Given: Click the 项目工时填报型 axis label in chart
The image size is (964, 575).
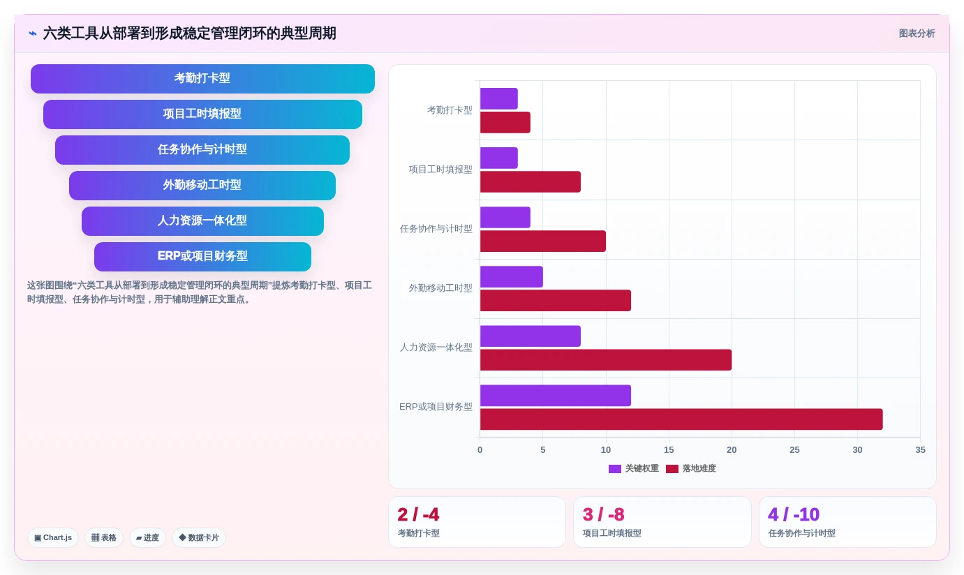Looking at the screenshot, I should click(x=440, y=170).
